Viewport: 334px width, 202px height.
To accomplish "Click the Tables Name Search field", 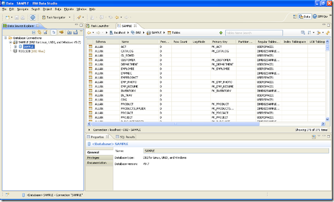I will [254, 33].
